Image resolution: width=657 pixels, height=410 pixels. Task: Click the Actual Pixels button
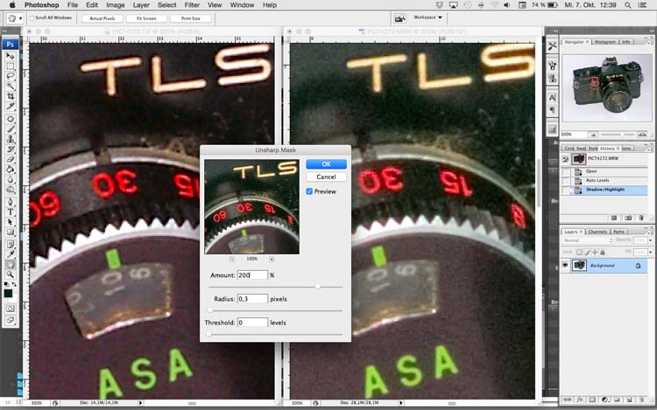102,18
